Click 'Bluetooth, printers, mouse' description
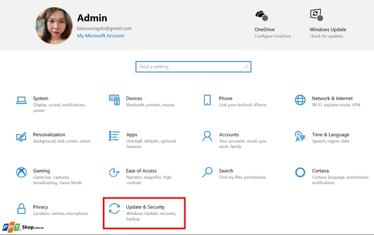This screenshot has width=374, height=235. coord(150,105)
